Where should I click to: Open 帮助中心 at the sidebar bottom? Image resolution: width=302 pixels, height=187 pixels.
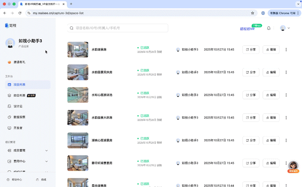[x=14, y=180]
